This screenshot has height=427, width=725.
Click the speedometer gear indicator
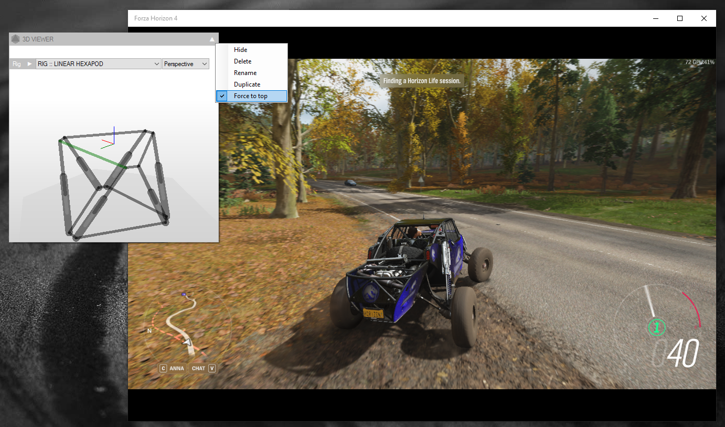pos(657,328)
